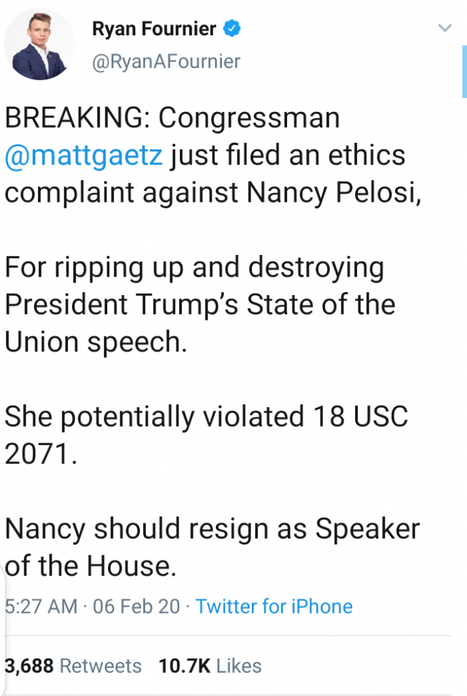Click the 5:27 AM timestamp
467x696 pixels.
[x=40, y=606]
